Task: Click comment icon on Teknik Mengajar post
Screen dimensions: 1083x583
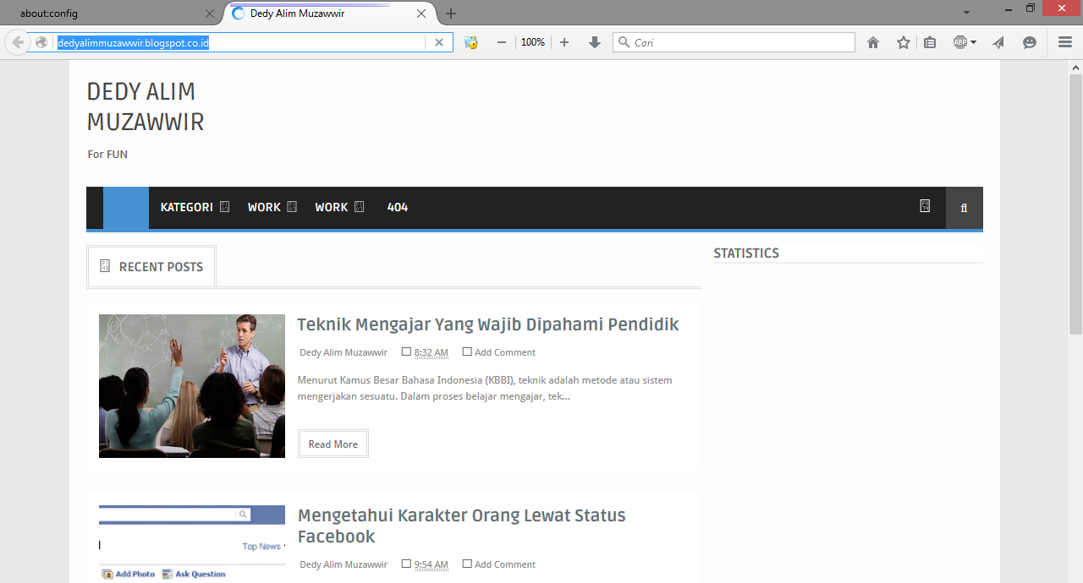Action: (467, 351)
